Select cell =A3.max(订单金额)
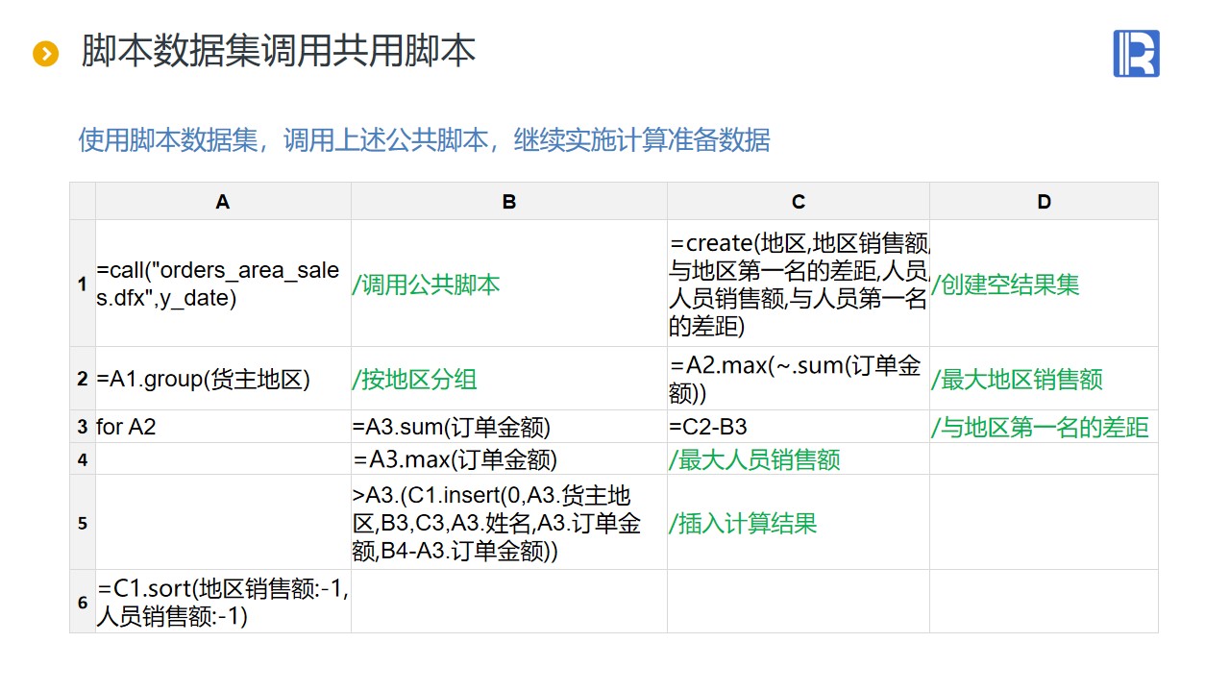This screenshot has width=1230, height=692. point(509,458)
